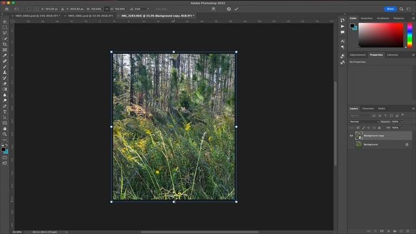Select the Background copy layer thumbnail

[359, 136]
